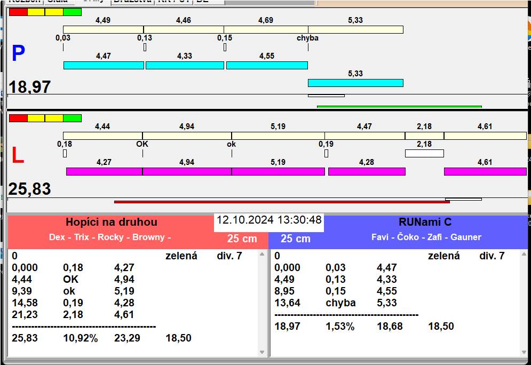Click the large total time 25,83 in lane L
Image resolution: width=531 pixels, height=365 pixels.
[29, 189]
